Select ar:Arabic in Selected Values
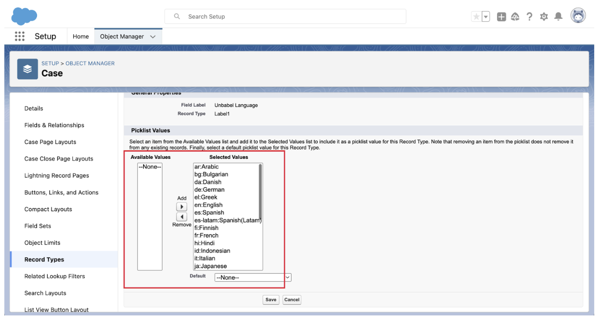Image resolution: width=602 pixels, height=321 pixels. pos(206,167)
